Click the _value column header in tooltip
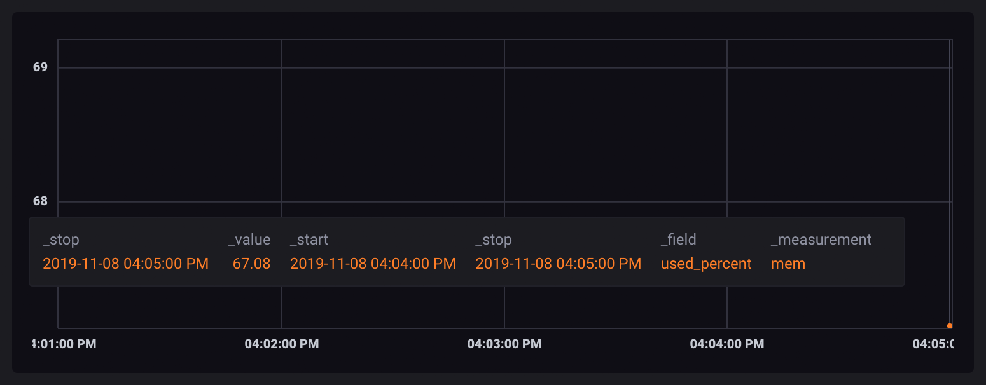The image size is (986, 385). tap(249, 240)
